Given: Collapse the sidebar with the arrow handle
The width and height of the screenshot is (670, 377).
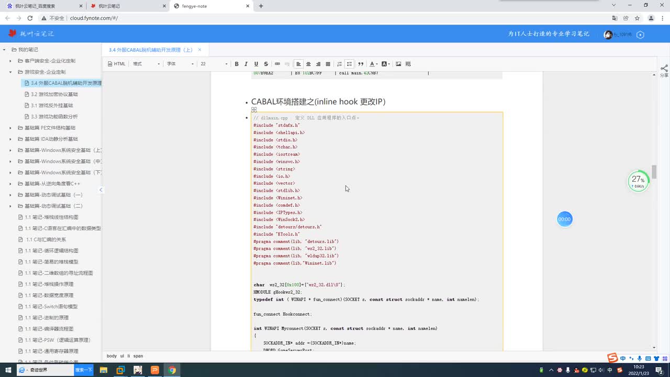Looking at the screenshot, I should click(101, 190).
